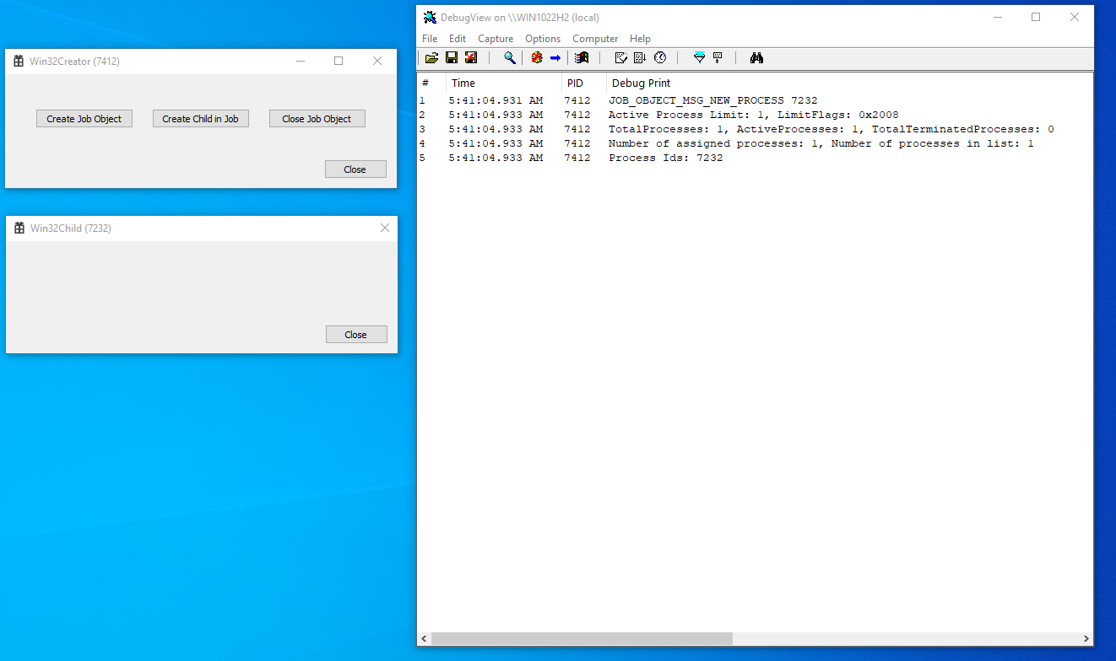Click the horizontal scrollbar left arrow
The height and width of the screenshot is (661, 1116).
[425, 639]
